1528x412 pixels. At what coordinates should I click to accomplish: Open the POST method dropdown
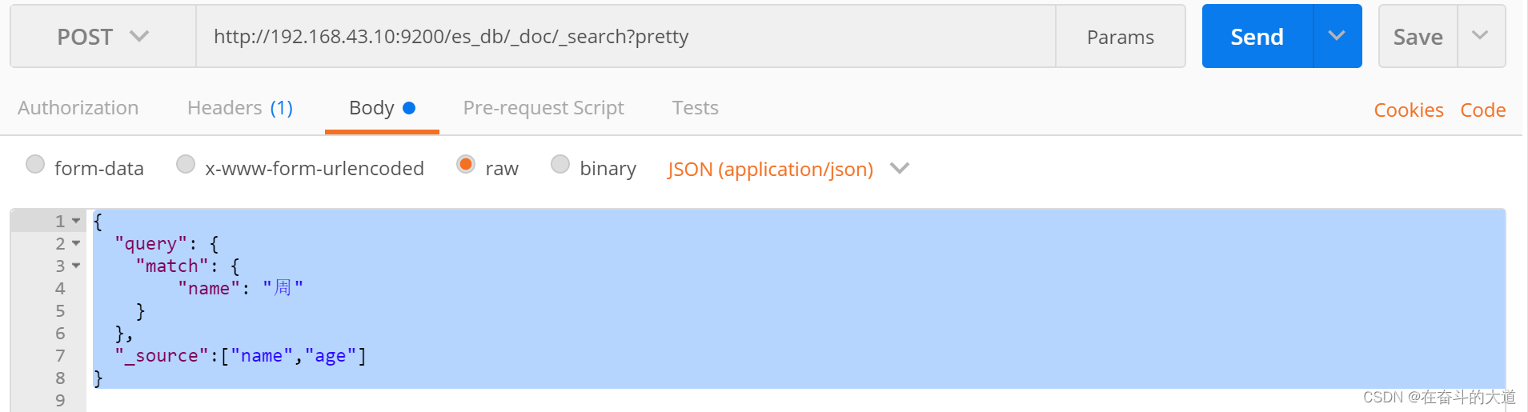click(102, 37)
